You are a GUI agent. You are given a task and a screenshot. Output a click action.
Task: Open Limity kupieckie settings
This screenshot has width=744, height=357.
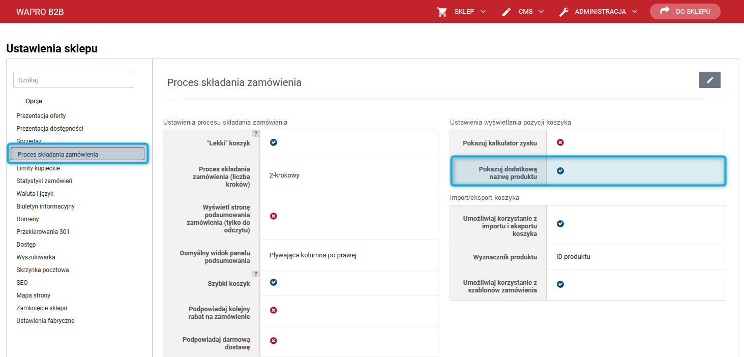click(38, 168)
